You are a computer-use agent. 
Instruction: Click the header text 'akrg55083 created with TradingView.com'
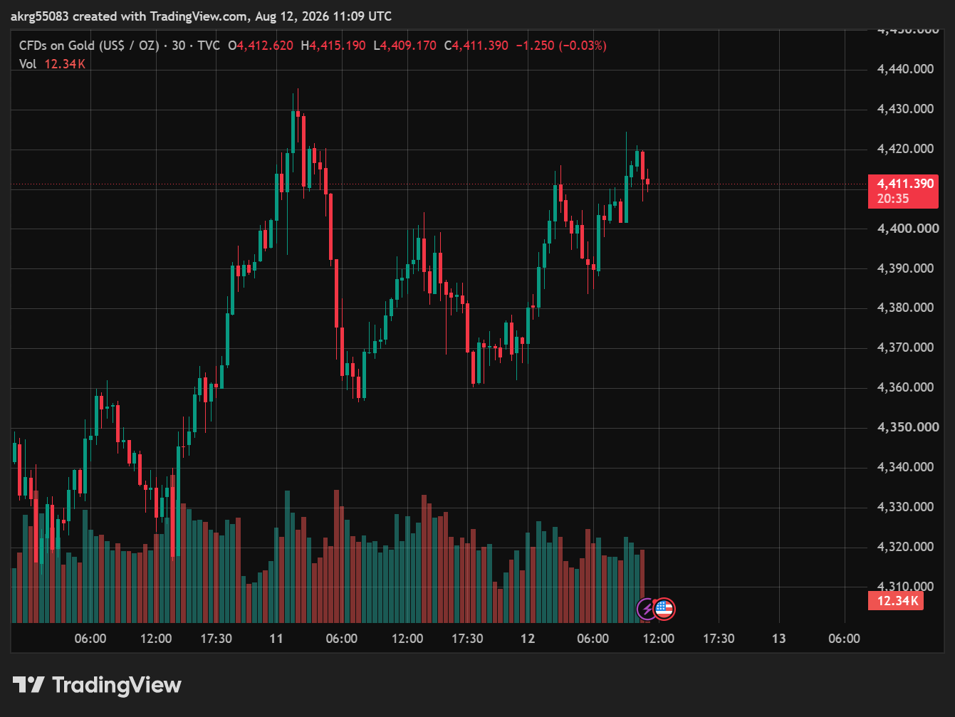130,16
